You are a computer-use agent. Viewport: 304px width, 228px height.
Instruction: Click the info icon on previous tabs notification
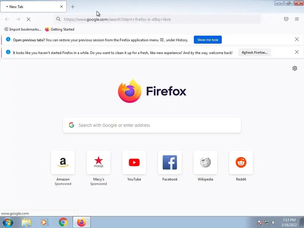pos(8,39)
